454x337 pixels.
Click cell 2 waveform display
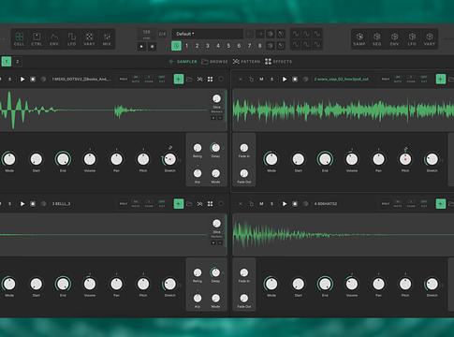pos(344,110)
